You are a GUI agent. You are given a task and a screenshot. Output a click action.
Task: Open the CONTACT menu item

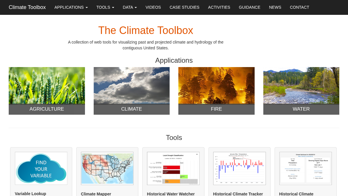point(300,7)
